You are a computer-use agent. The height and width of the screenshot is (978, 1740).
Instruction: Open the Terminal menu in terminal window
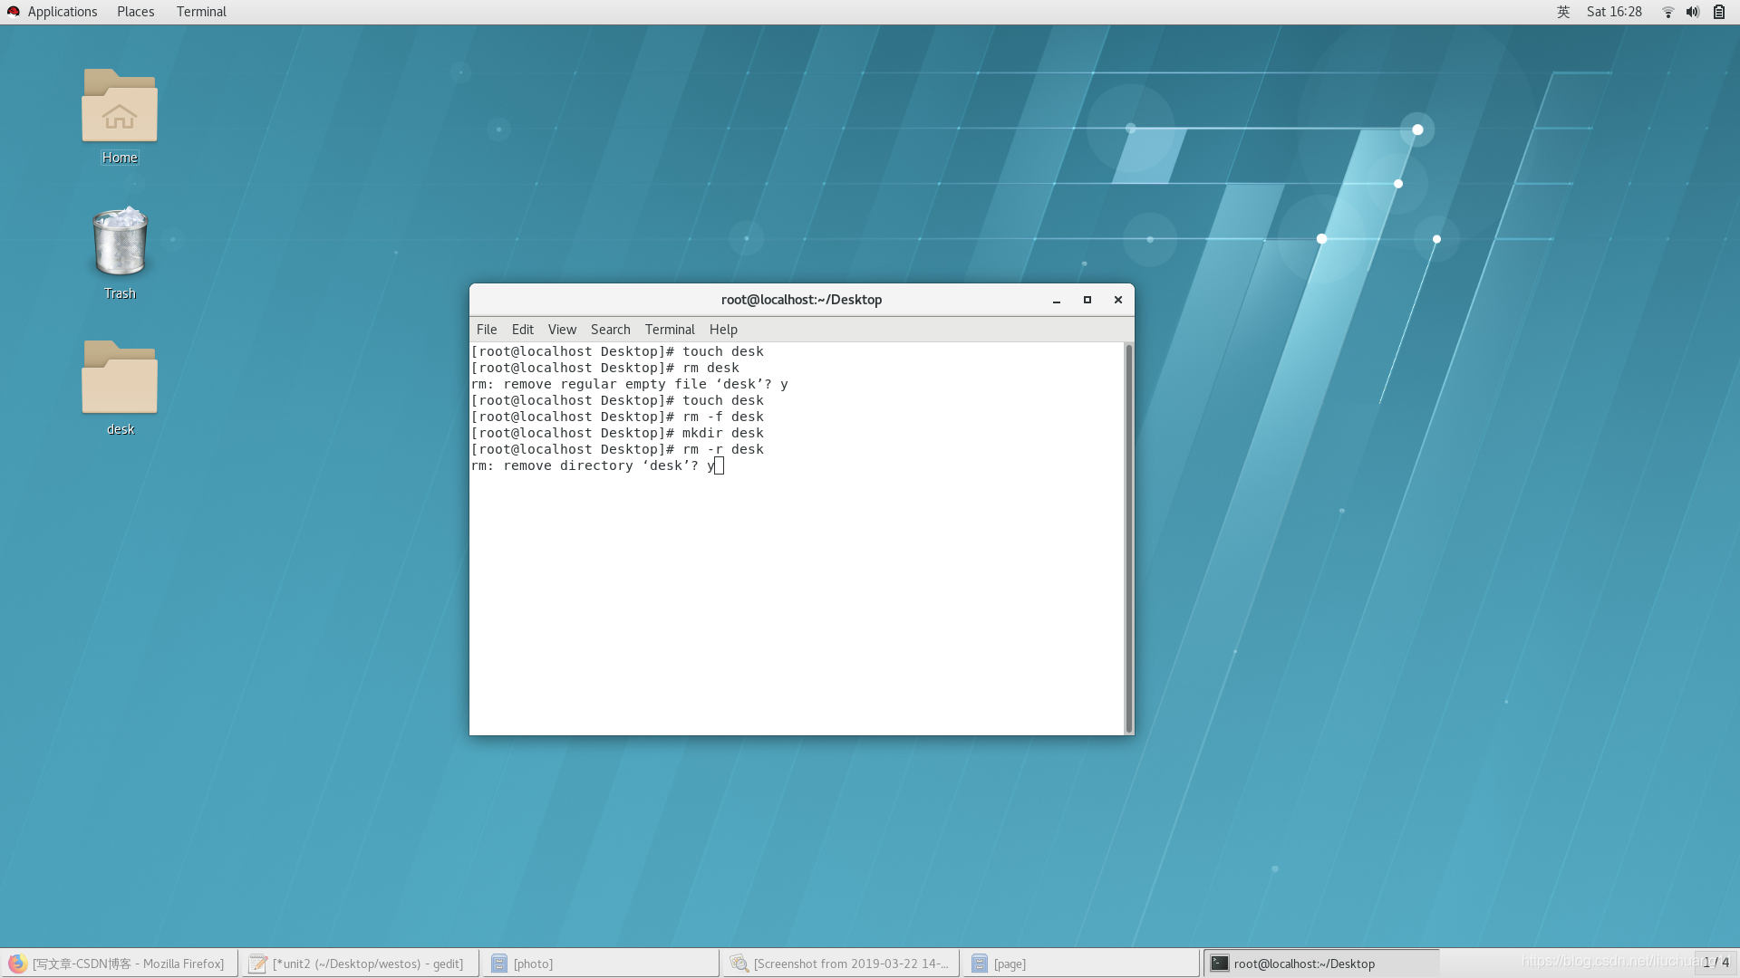[x=670, y=330]
